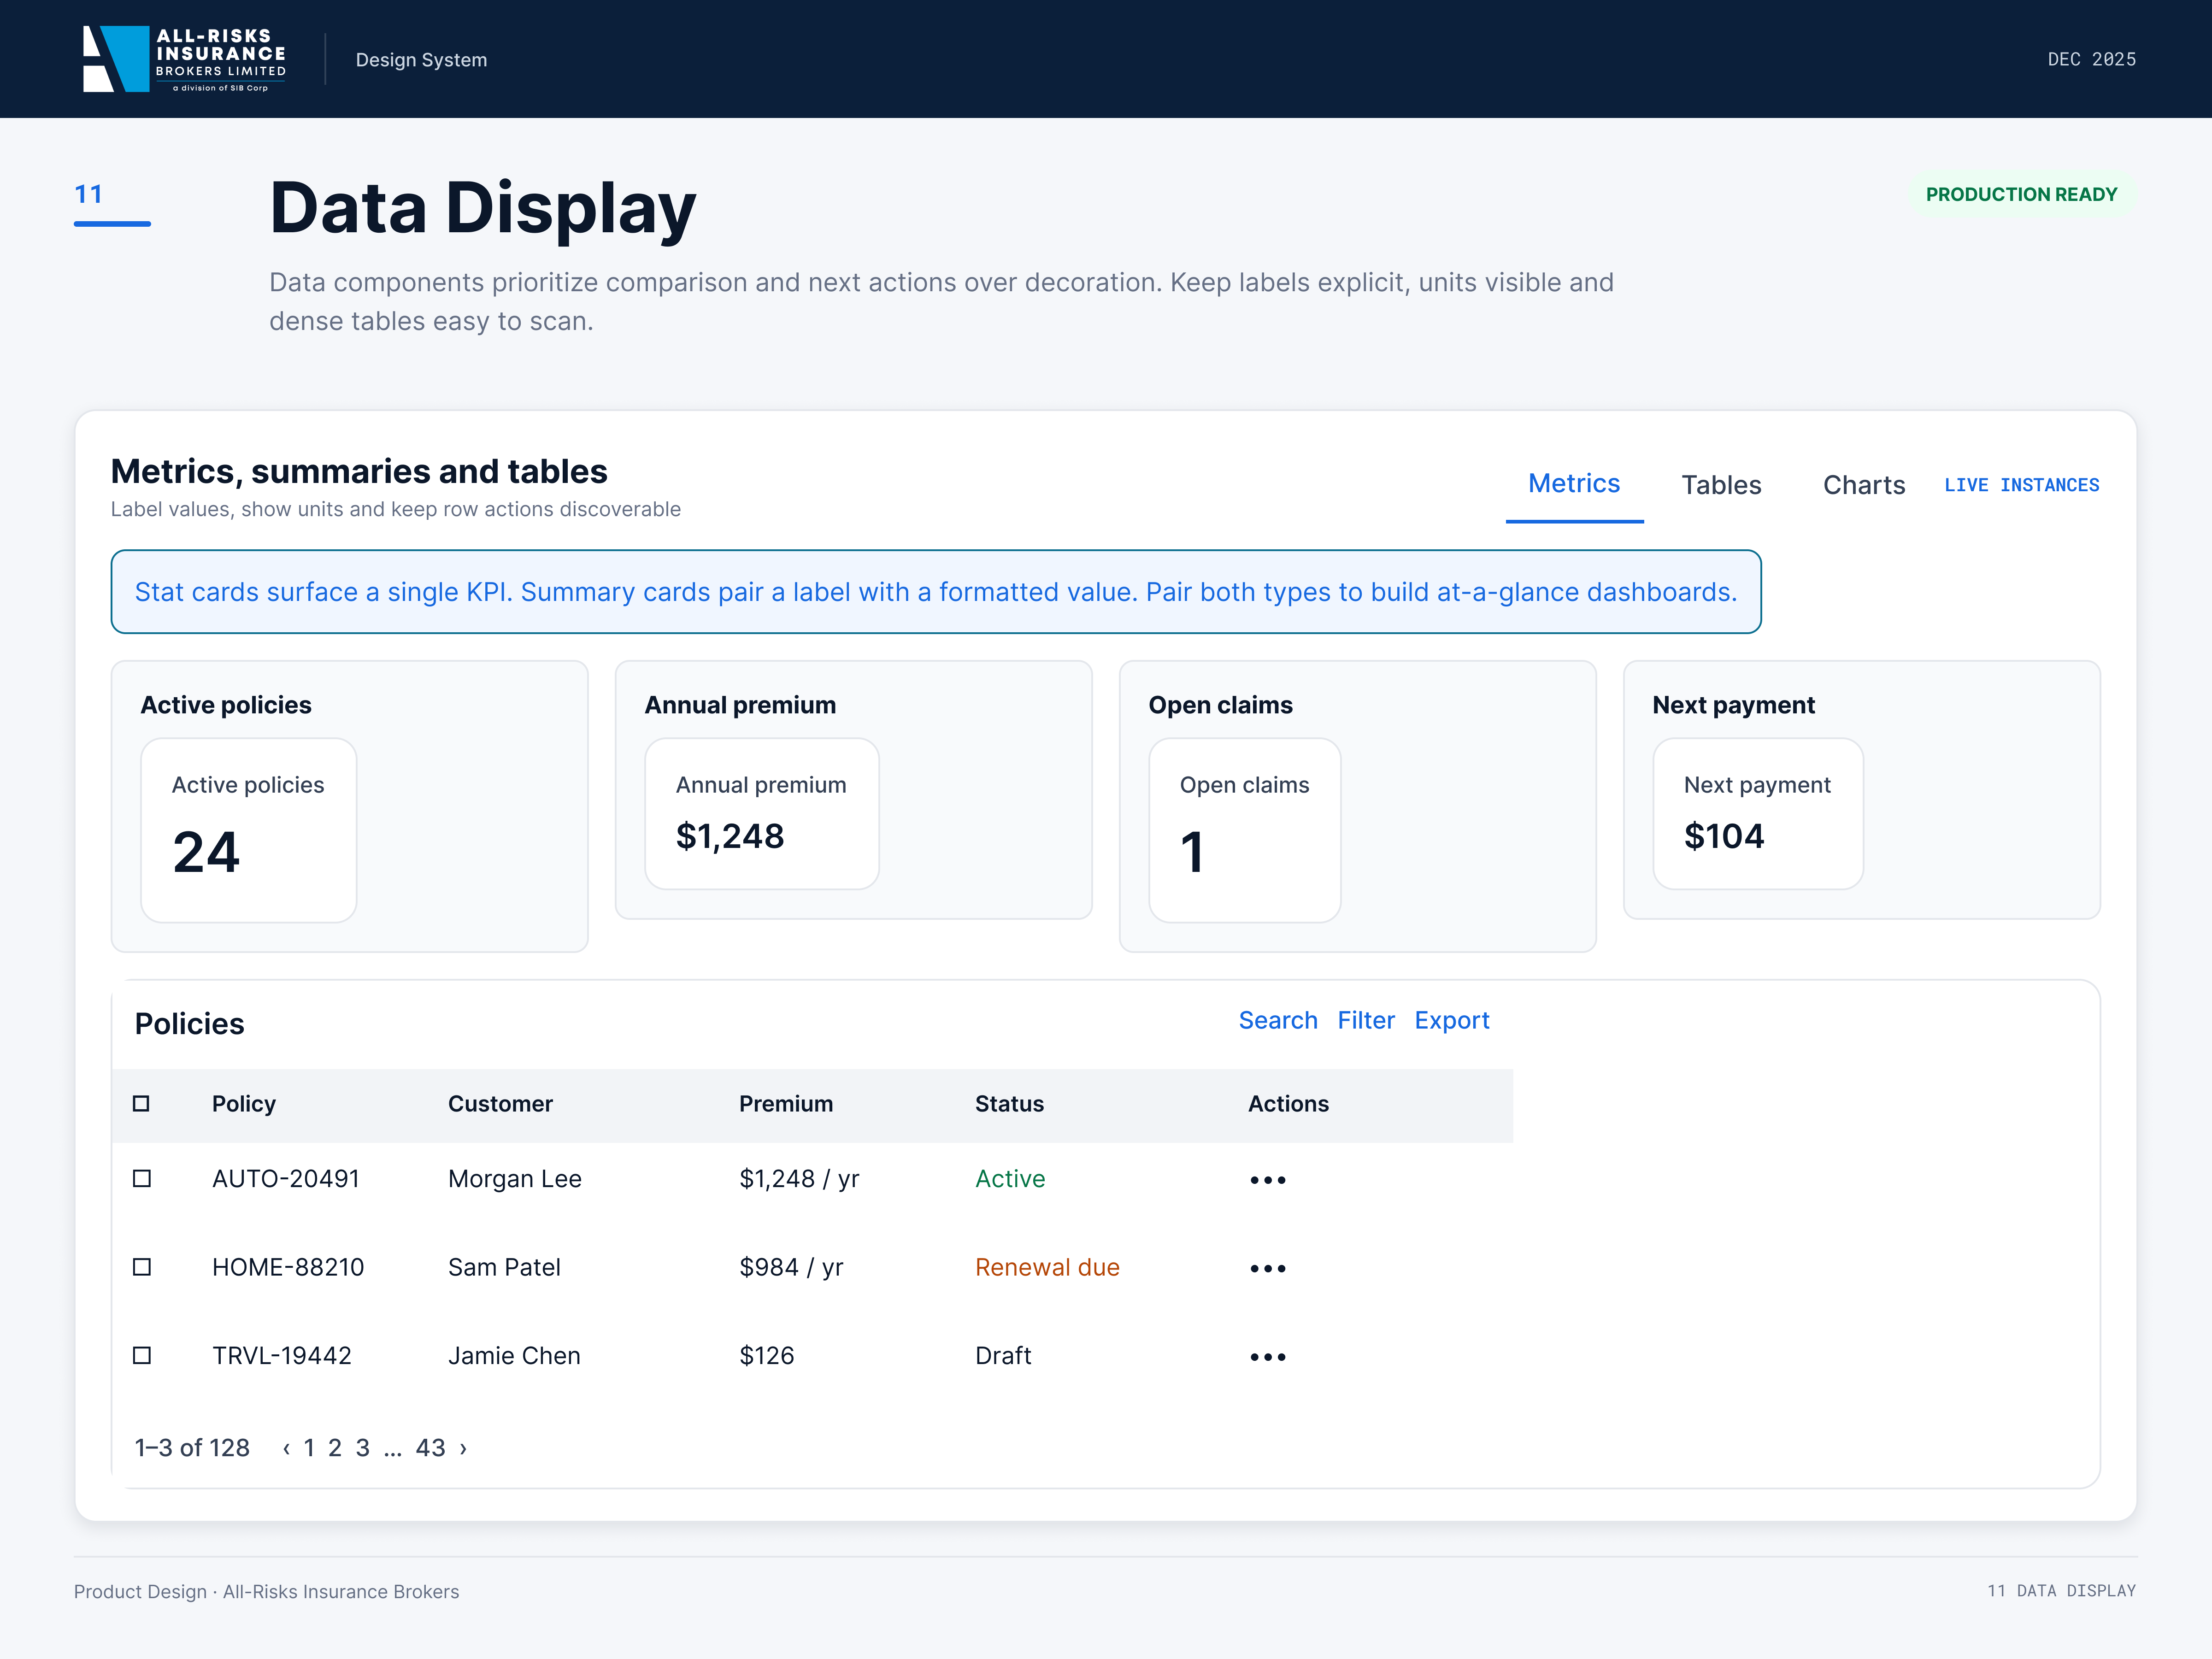Select the Next payment card showing $104
The width and height of the screenshot is (2212, 1659).
point(1758,813)
